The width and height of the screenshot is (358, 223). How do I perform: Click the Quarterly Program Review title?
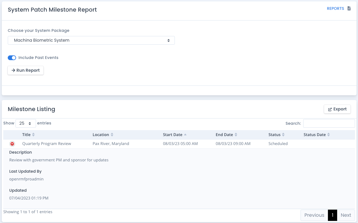click(x=47, y=144)
